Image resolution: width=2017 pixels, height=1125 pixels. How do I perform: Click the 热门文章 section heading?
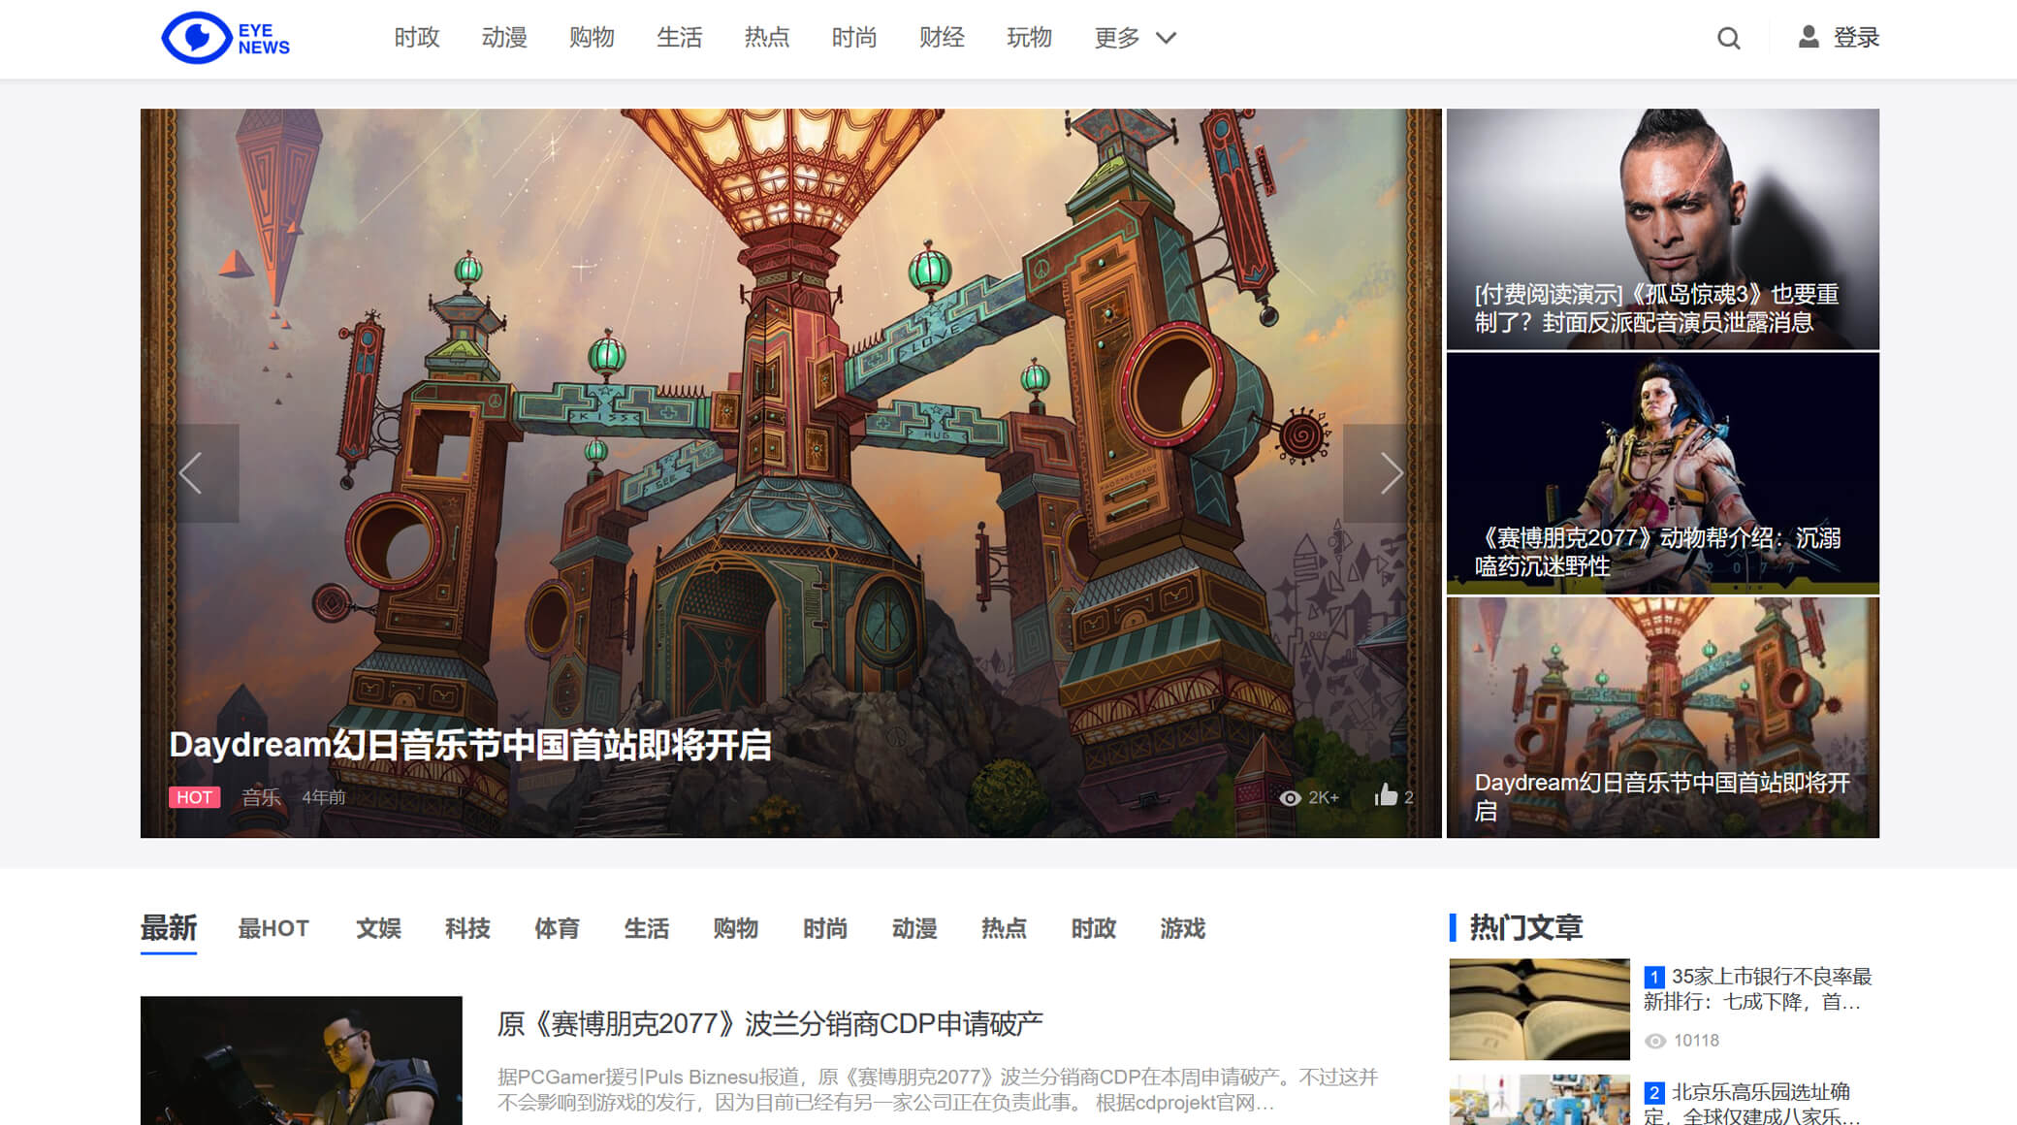(1526, 927)
